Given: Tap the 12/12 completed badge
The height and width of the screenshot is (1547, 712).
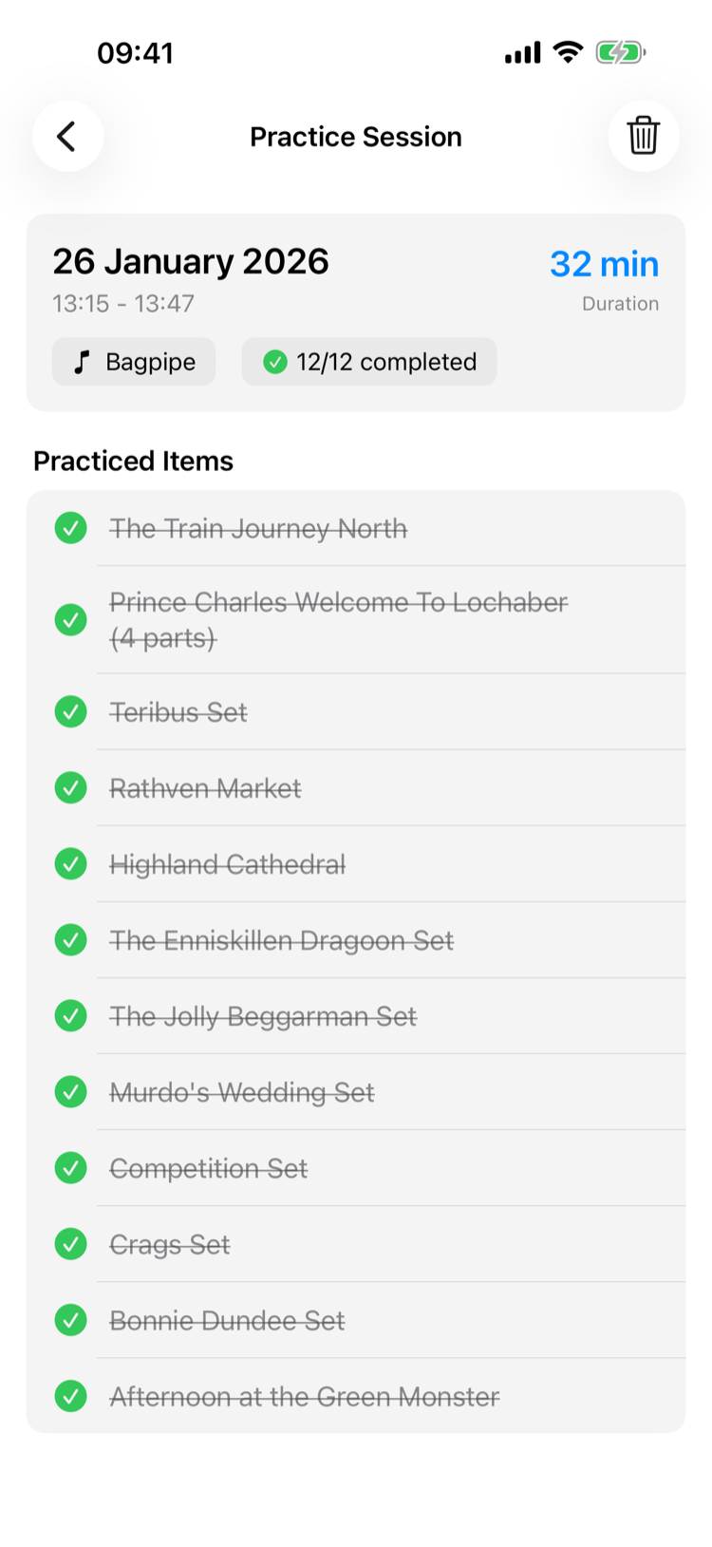Looking at the screenshot, I should tap(369, 362).
